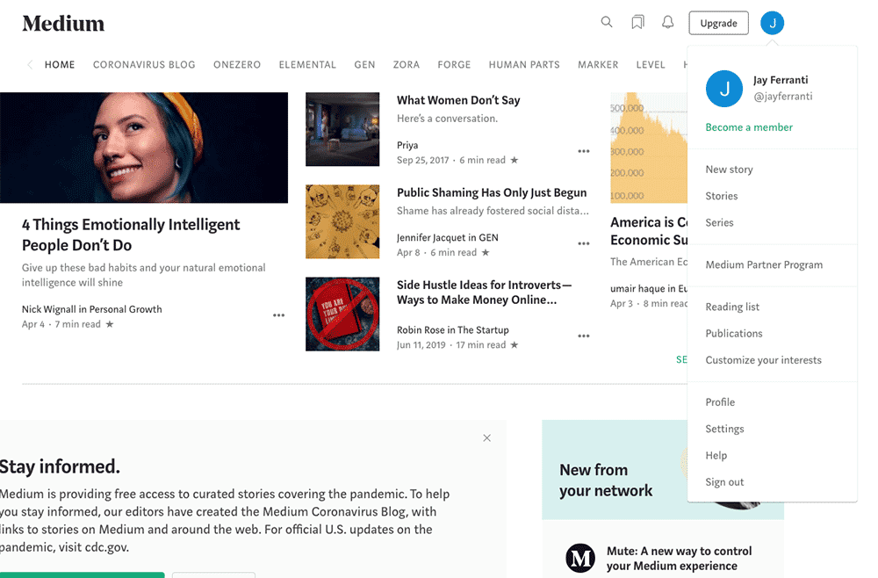Screen dimensions: 878x578
Task: Open the search icon
Action: point(607,22)
